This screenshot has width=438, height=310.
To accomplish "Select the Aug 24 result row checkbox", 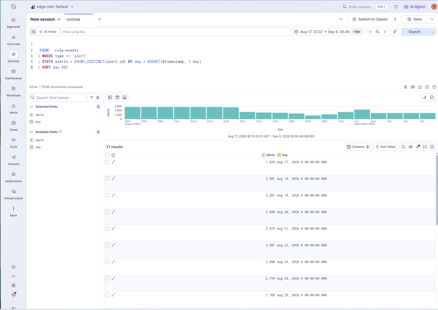I will [x=107, y=278].
